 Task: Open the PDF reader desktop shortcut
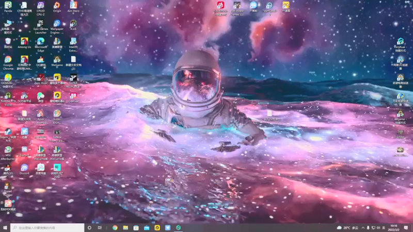8,207
